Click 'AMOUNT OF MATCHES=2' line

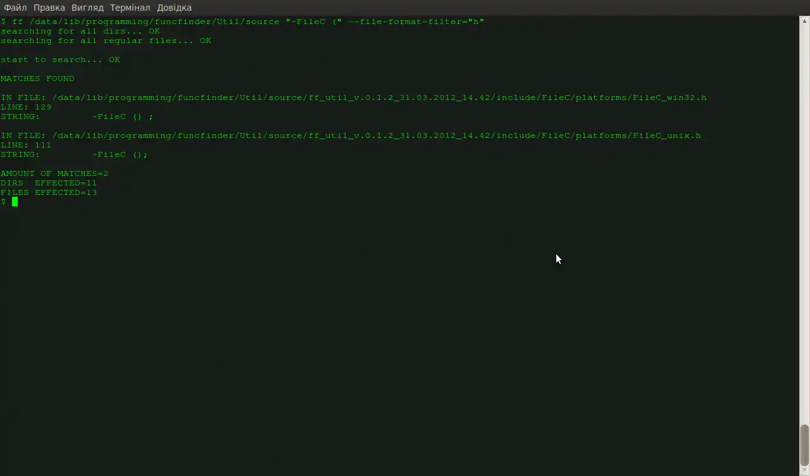point(54,173)
